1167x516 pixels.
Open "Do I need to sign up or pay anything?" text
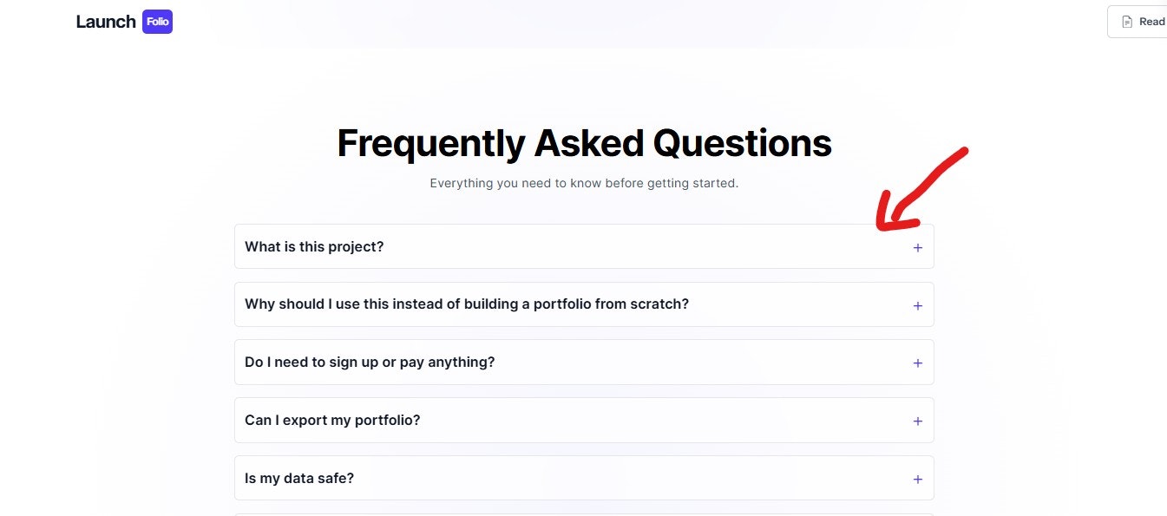click(370, 363)
